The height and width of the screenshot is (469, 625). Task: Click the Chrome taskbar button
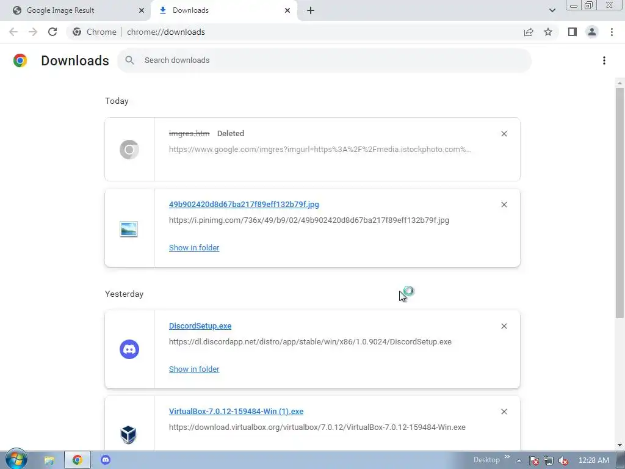[x=78, y=460]
